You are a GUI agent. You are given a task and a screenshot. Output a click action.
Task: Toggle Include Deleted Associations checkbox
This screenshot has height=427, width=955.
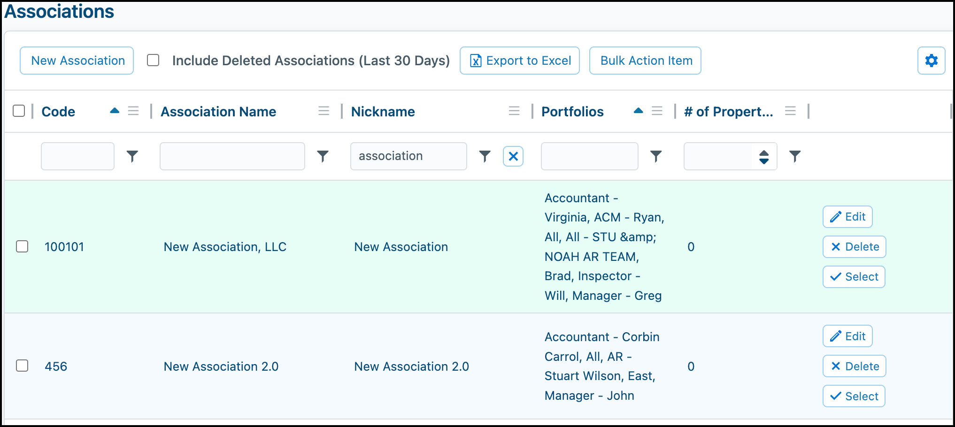[x=153, y=60]
